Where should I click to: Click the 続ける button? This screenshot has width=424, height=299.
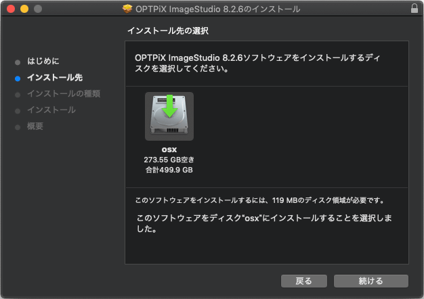coord(371,281)
